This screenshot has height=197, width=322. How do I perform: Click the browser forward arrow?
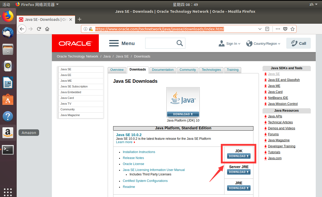click(31, 29)
